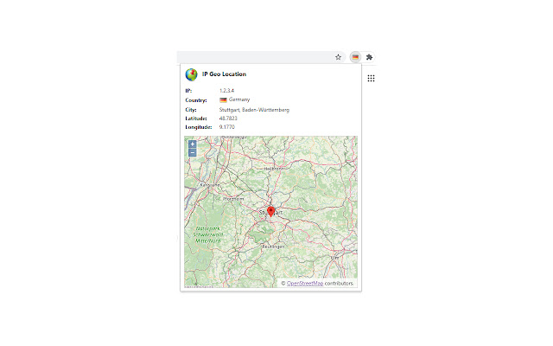Click the Country: field label

[196, 100]
